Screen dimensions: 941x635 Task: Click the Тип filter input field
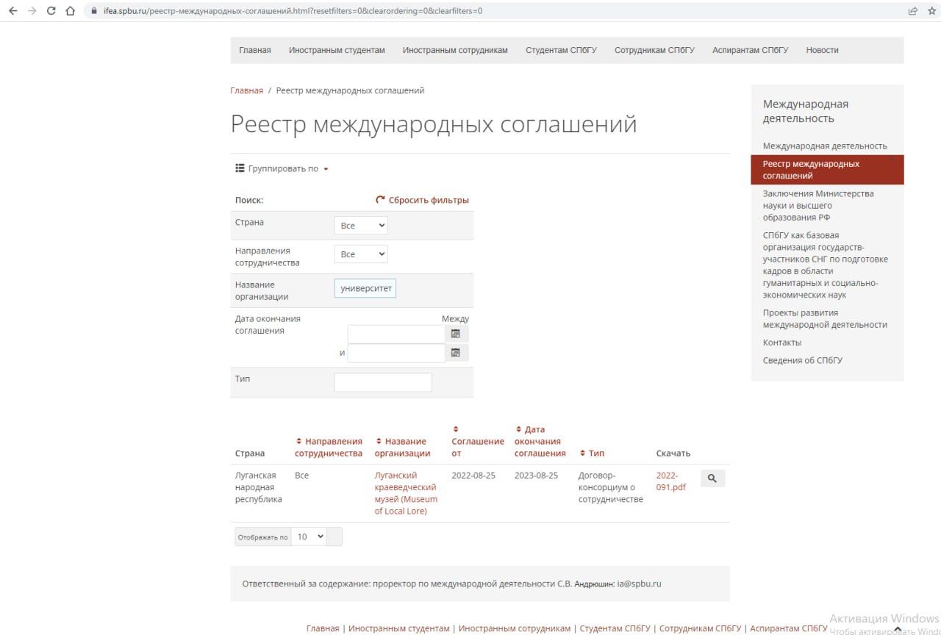click(x=383, y=382)
